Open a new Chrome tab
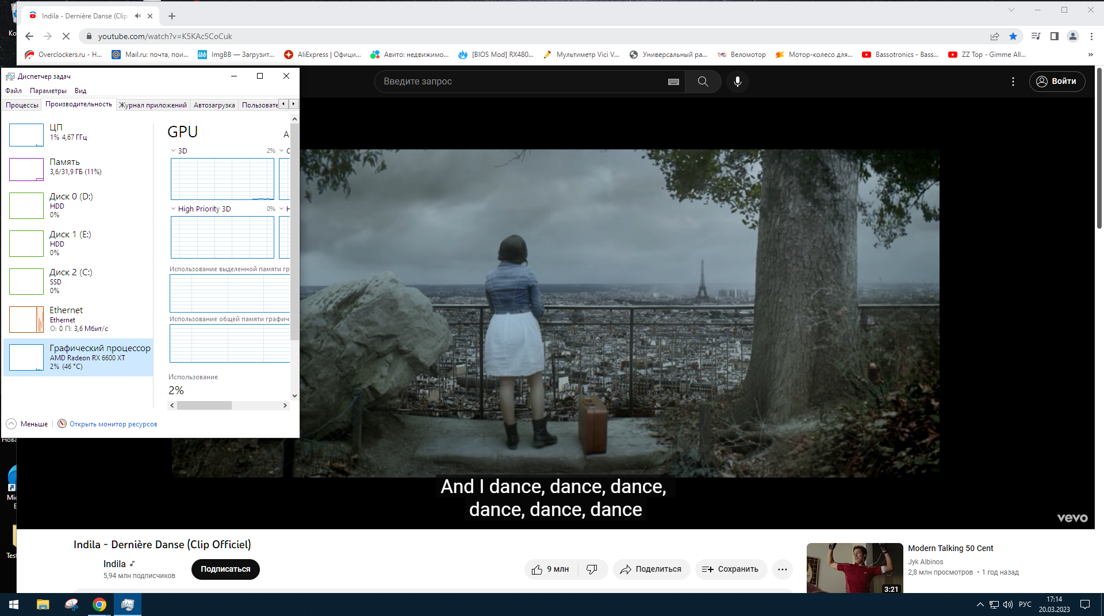Viewport: 1104px width, 616px height. pyautogui.click(x=172, y=16)
